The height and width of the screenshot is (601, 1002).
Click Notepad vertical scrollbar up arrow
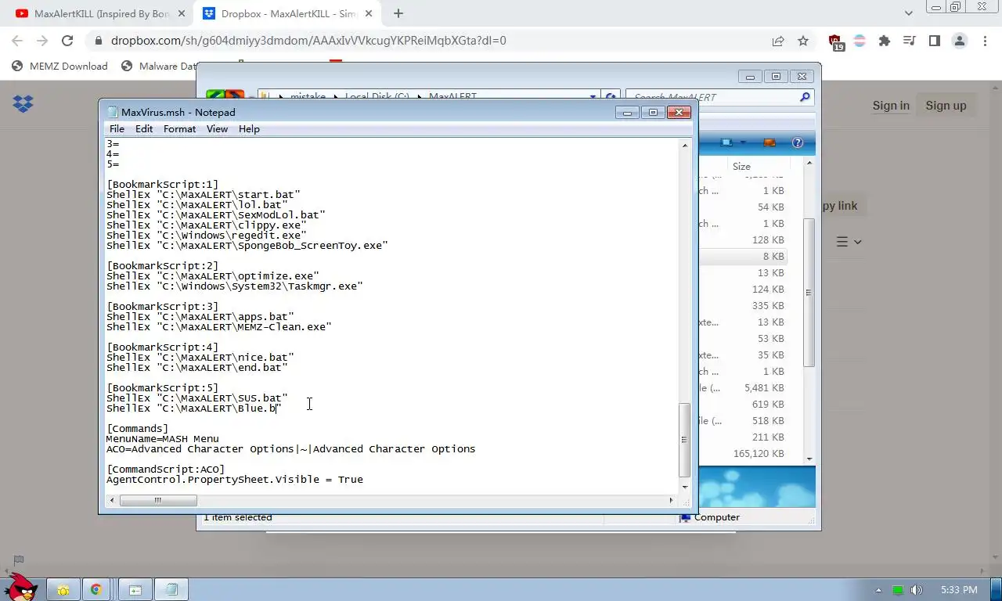pos(685,146)
